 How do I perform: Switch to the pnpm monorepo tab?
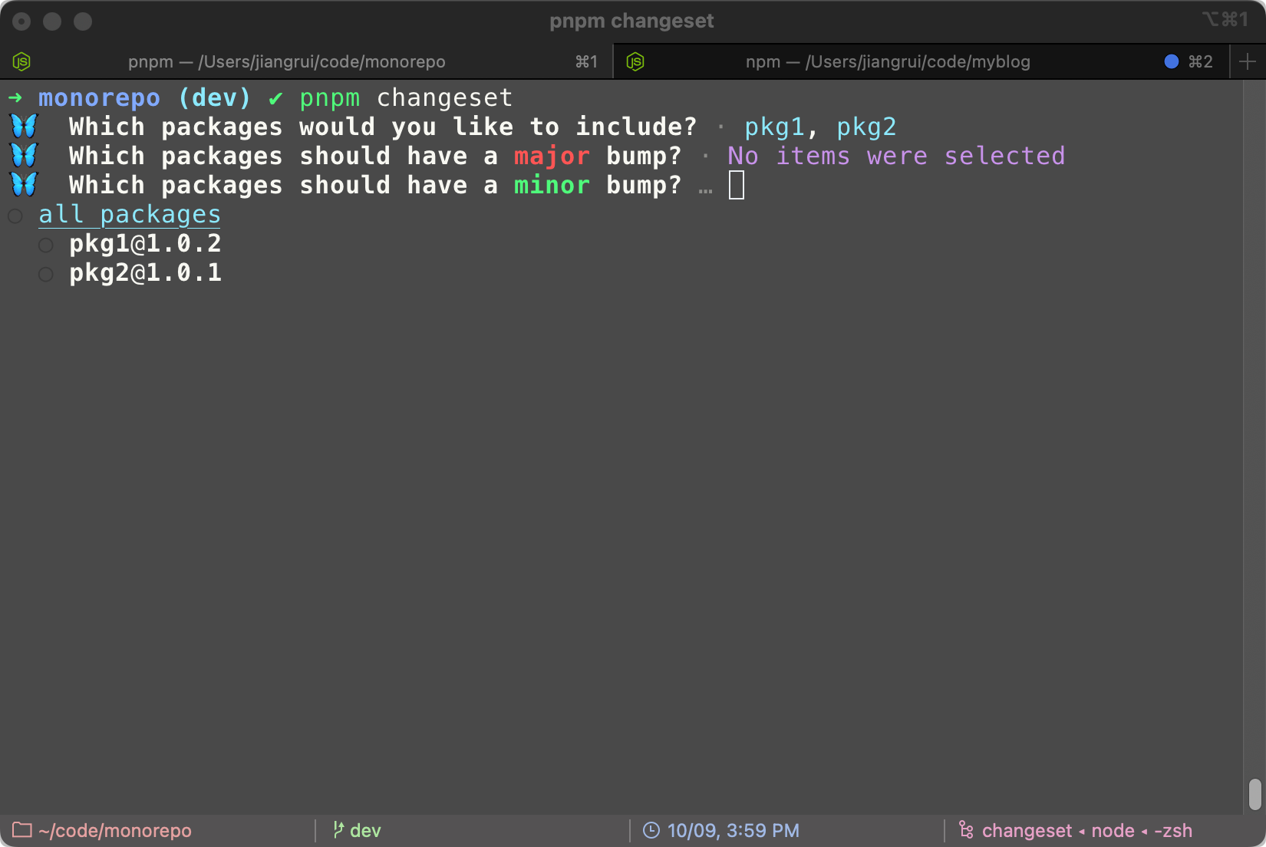coord(307,61)
